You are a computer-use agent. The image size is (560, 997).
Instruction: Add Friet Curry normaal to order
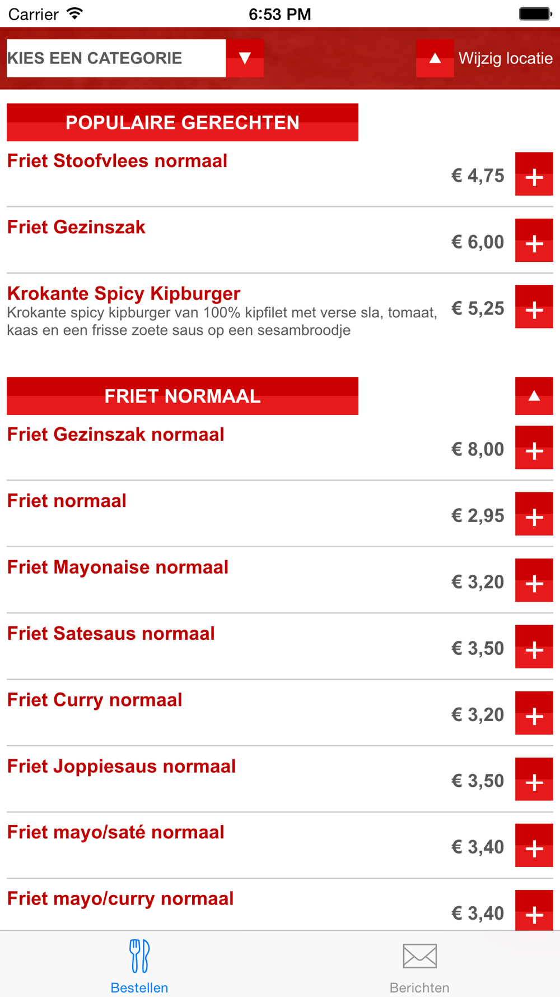[534, 713]
